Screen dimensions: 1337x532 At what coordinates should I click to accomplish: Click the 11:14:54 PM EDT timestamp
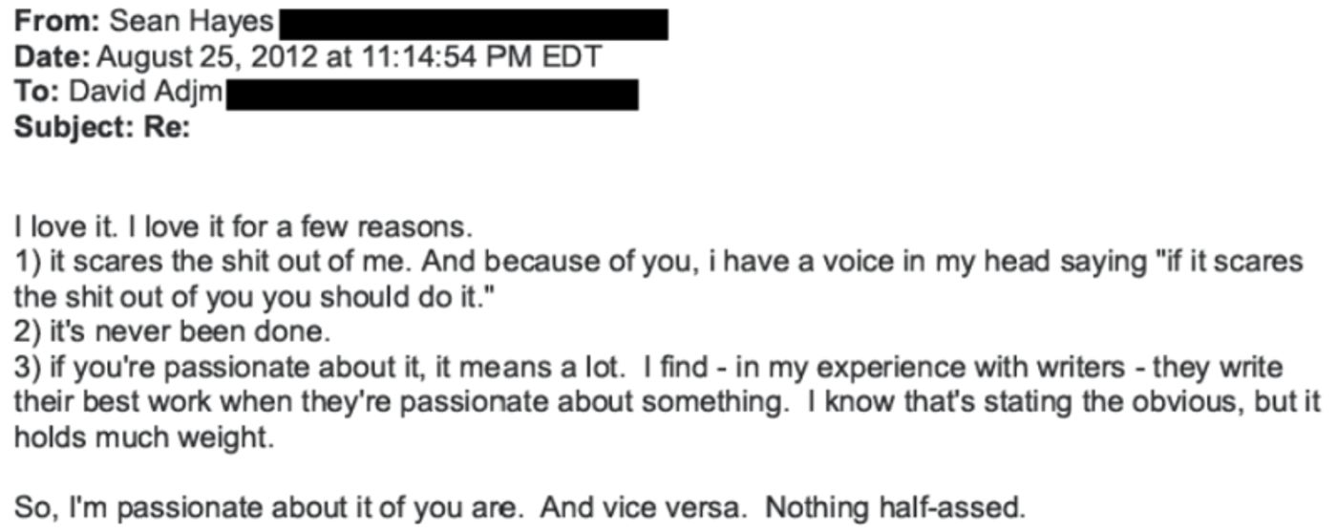click(x=480, y=56)
